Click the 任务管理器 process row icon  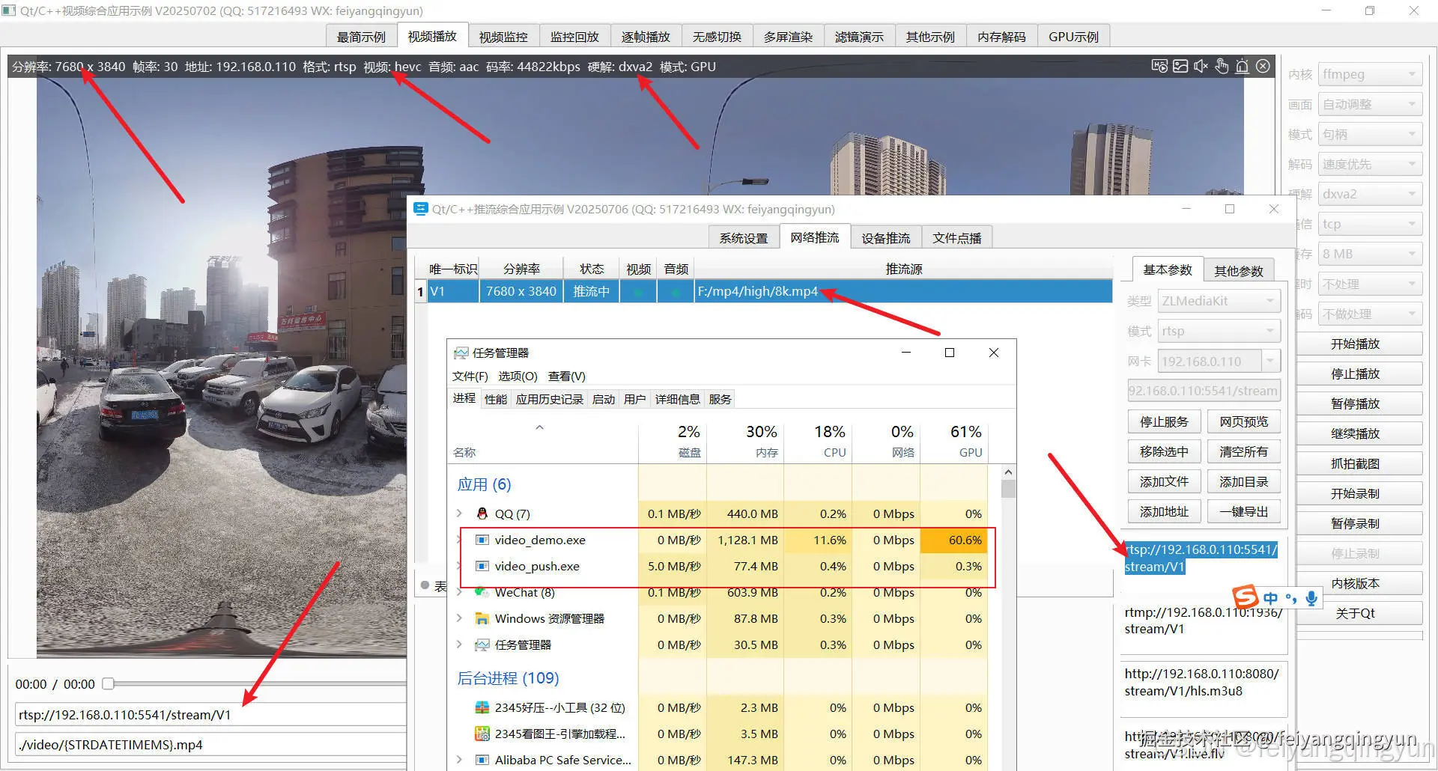pos(482,644)
